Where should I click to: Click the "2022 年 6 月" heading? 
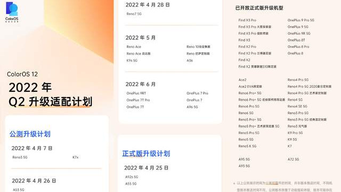click(141, 84)
